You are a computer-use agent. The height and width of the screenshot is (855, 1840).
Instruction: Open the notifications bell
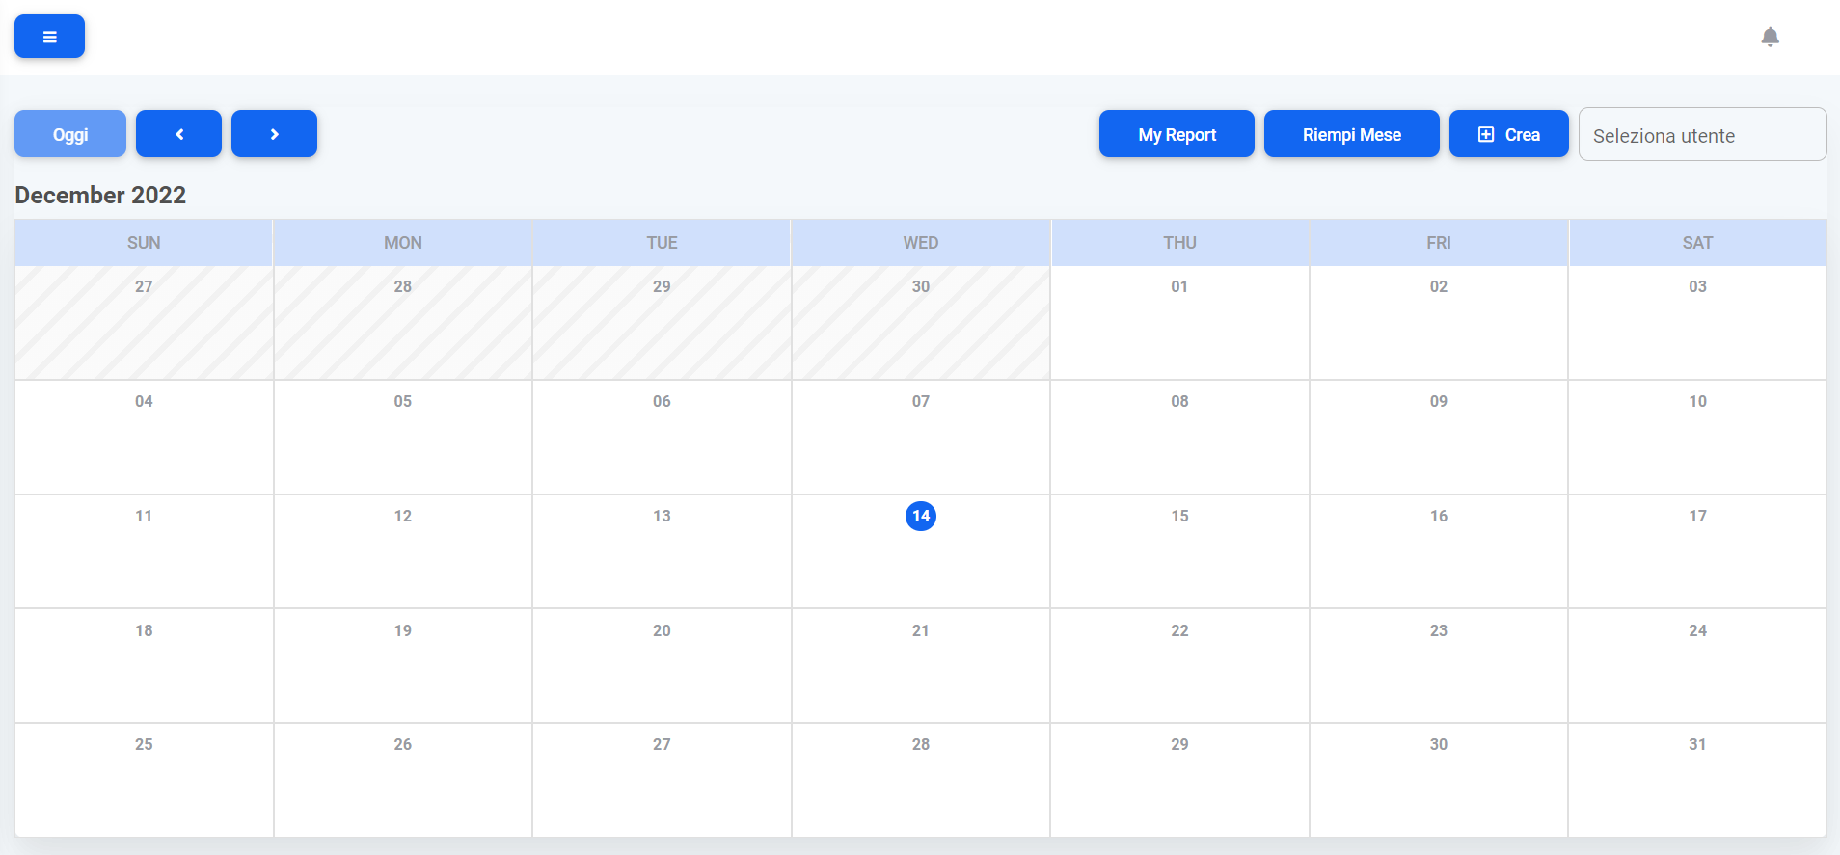pyautogui.click(x=1770, y=37)
